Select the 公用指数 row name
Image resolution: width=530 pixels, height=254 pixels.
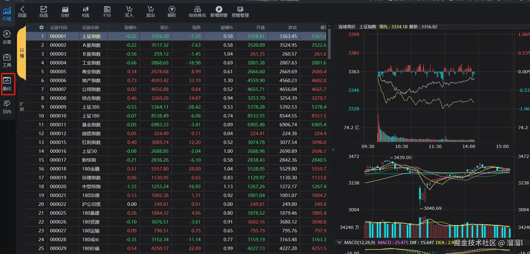(x=92, y=89)
